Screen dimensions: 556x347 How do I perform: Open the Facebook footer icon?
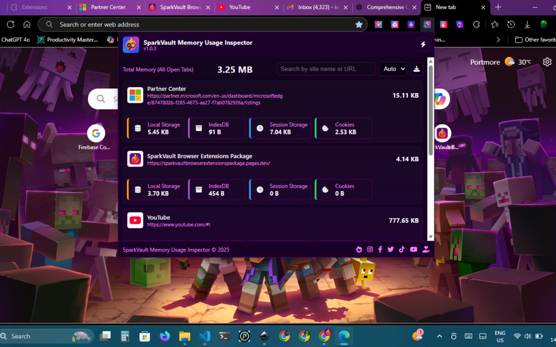[x=380, y=249]
